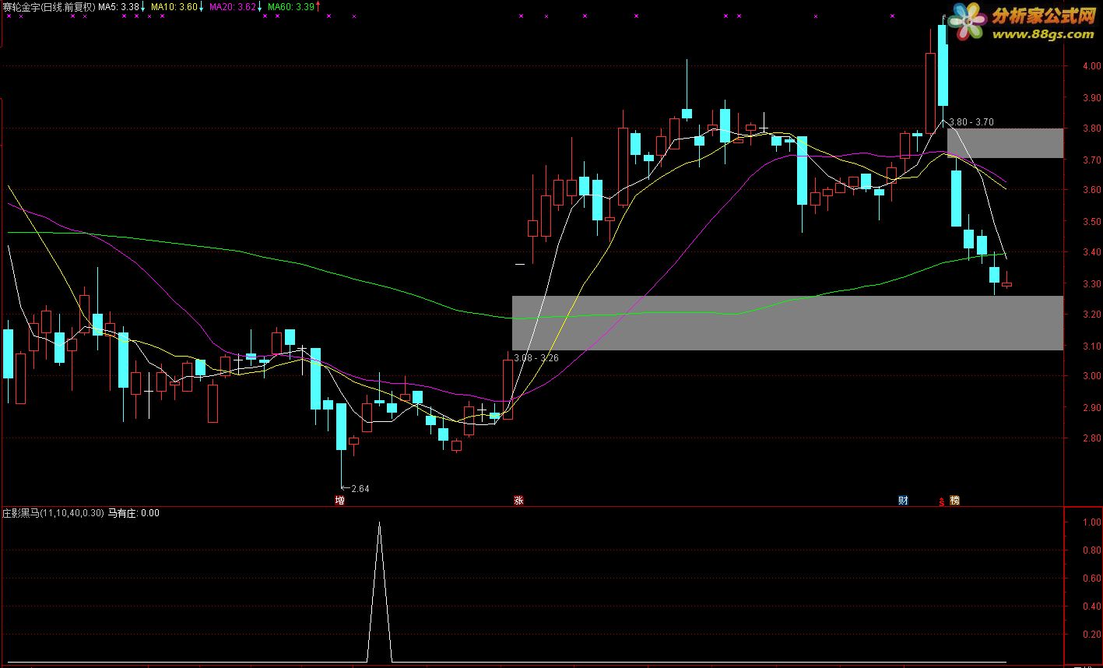Click the 赛轮金宇 stock title label
1103x668 pixels.
(x=48, y=7)
